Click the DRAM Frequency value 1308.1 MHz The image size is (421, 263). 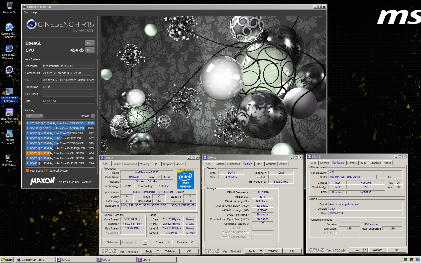click(262, 192)
